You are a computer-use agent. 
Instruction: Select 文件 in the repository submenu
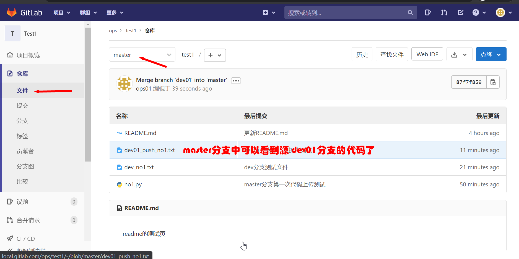pyautogui.click(x=22, y=91)
